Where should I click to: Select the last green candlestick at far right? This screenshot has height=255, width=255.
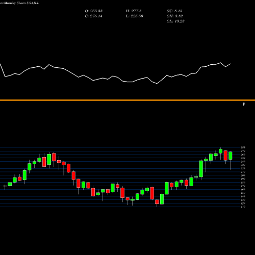(x=231, y=156)
